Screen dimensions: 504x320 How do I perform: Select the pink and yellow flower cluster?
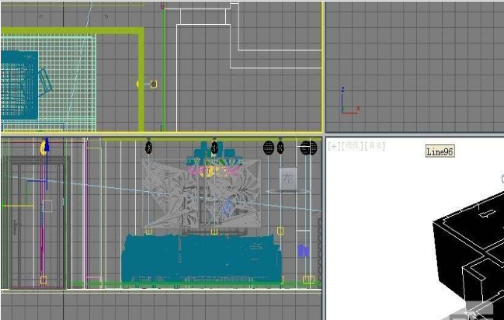click(214, 172)
